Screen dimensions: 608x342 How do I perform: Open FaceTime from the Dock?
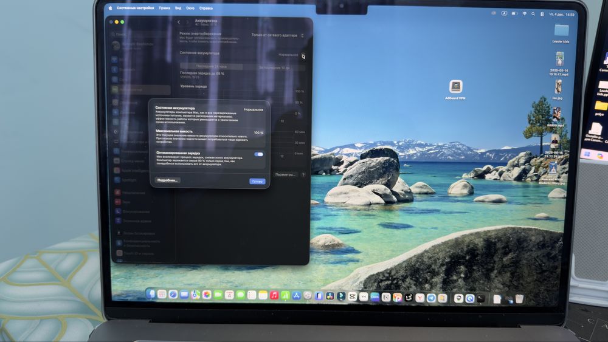pos(218,295)
